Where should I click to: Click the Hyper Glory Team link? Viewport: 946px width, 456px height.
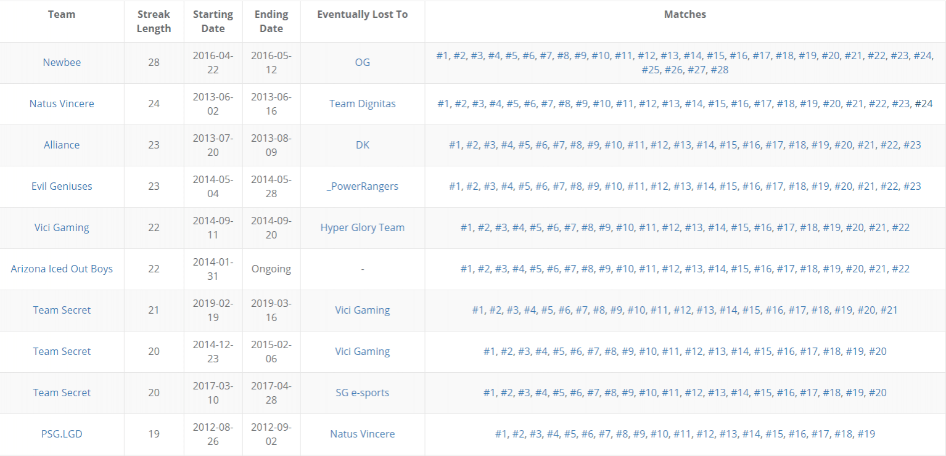click(x=363, y=227)
